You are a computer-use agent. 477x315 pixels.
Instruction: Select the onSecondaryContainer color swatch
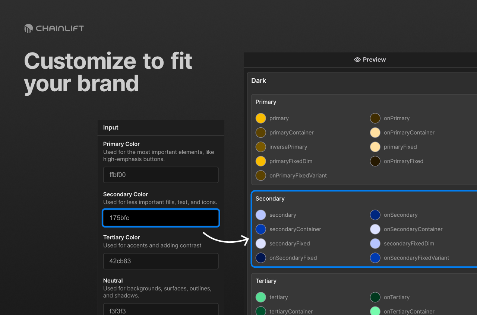[375, 229]
